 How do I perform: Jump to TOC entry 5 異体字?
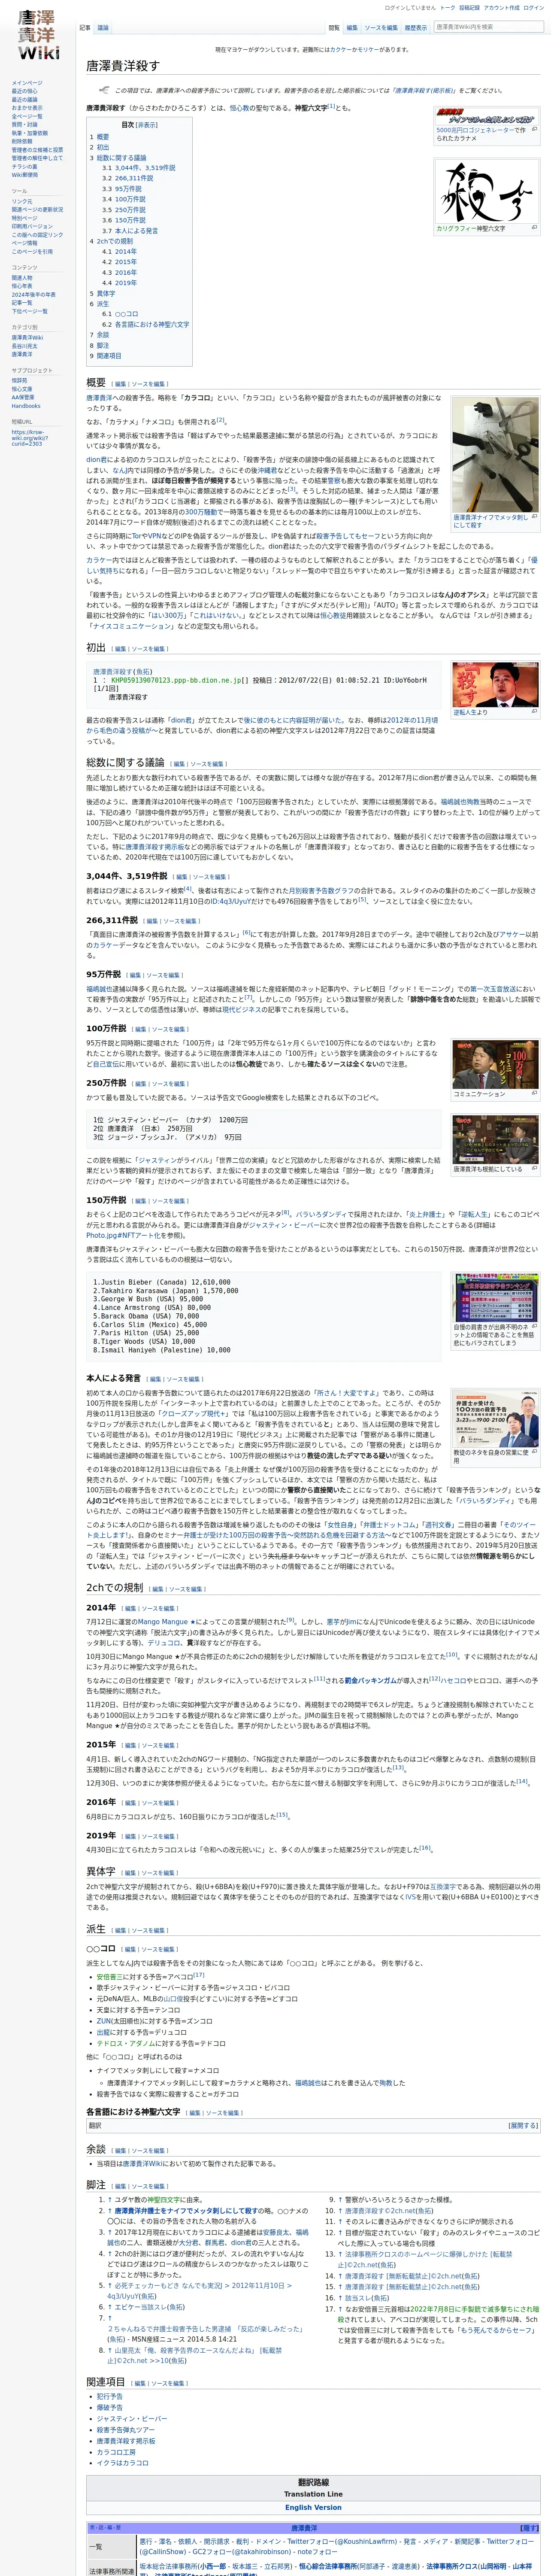click(103, 293)
